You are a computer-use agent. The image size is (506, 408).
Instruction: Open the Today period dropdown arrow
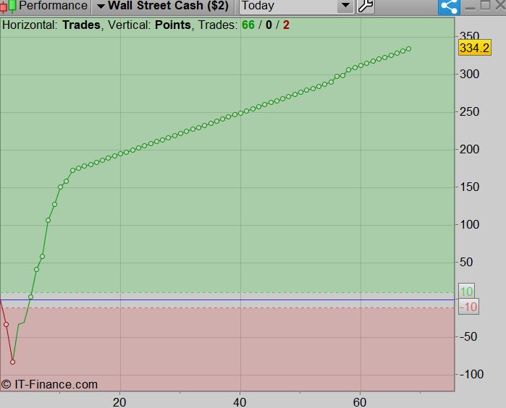[x=345, y=6]
